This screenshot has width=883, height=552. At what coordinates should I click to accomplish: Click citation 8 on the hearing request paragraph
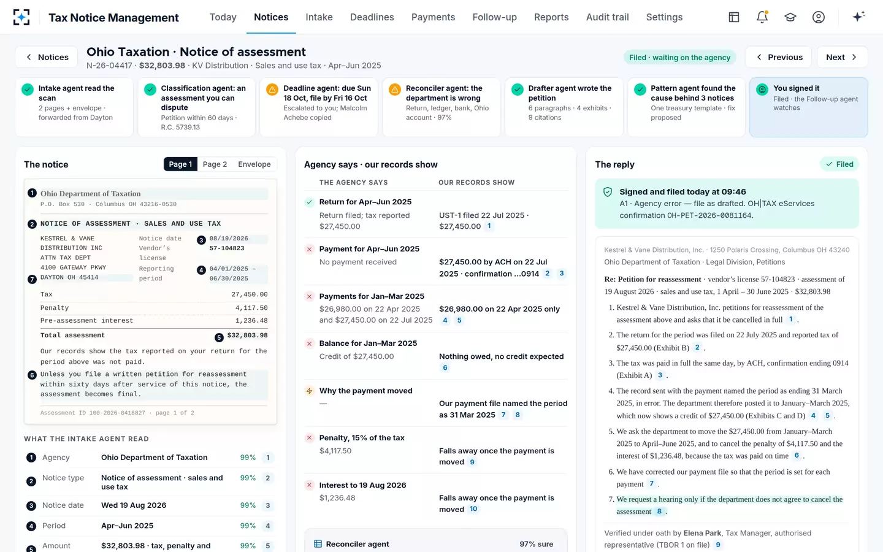click(x=659, y=512)
